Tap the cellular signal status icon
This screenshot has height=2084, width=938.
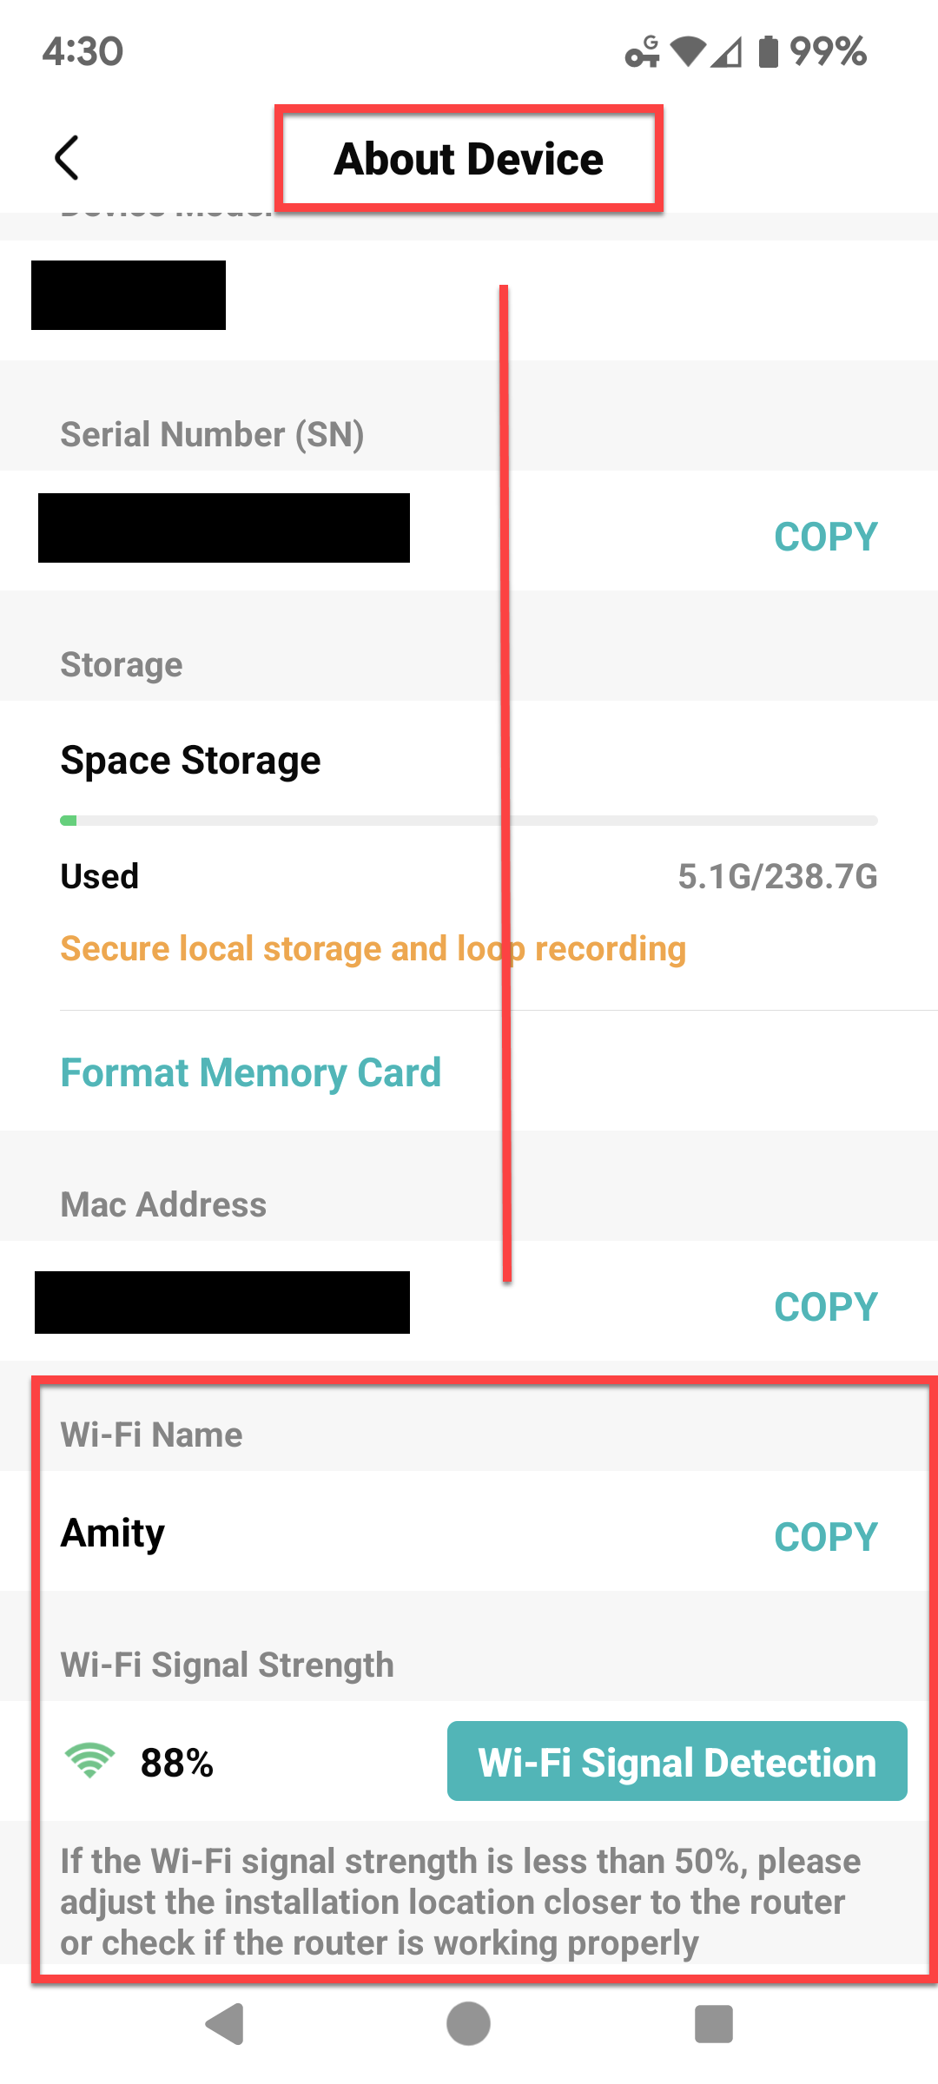click(x=727, y=51)
